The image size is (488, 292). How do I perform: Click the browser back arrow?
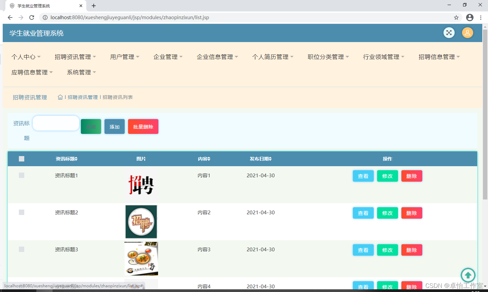[x=10, y=17]
